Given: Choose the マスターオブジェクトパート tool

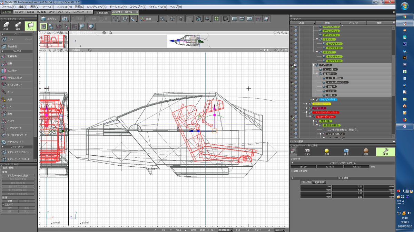Looking at the screenshot, I should tap(17, 152).
